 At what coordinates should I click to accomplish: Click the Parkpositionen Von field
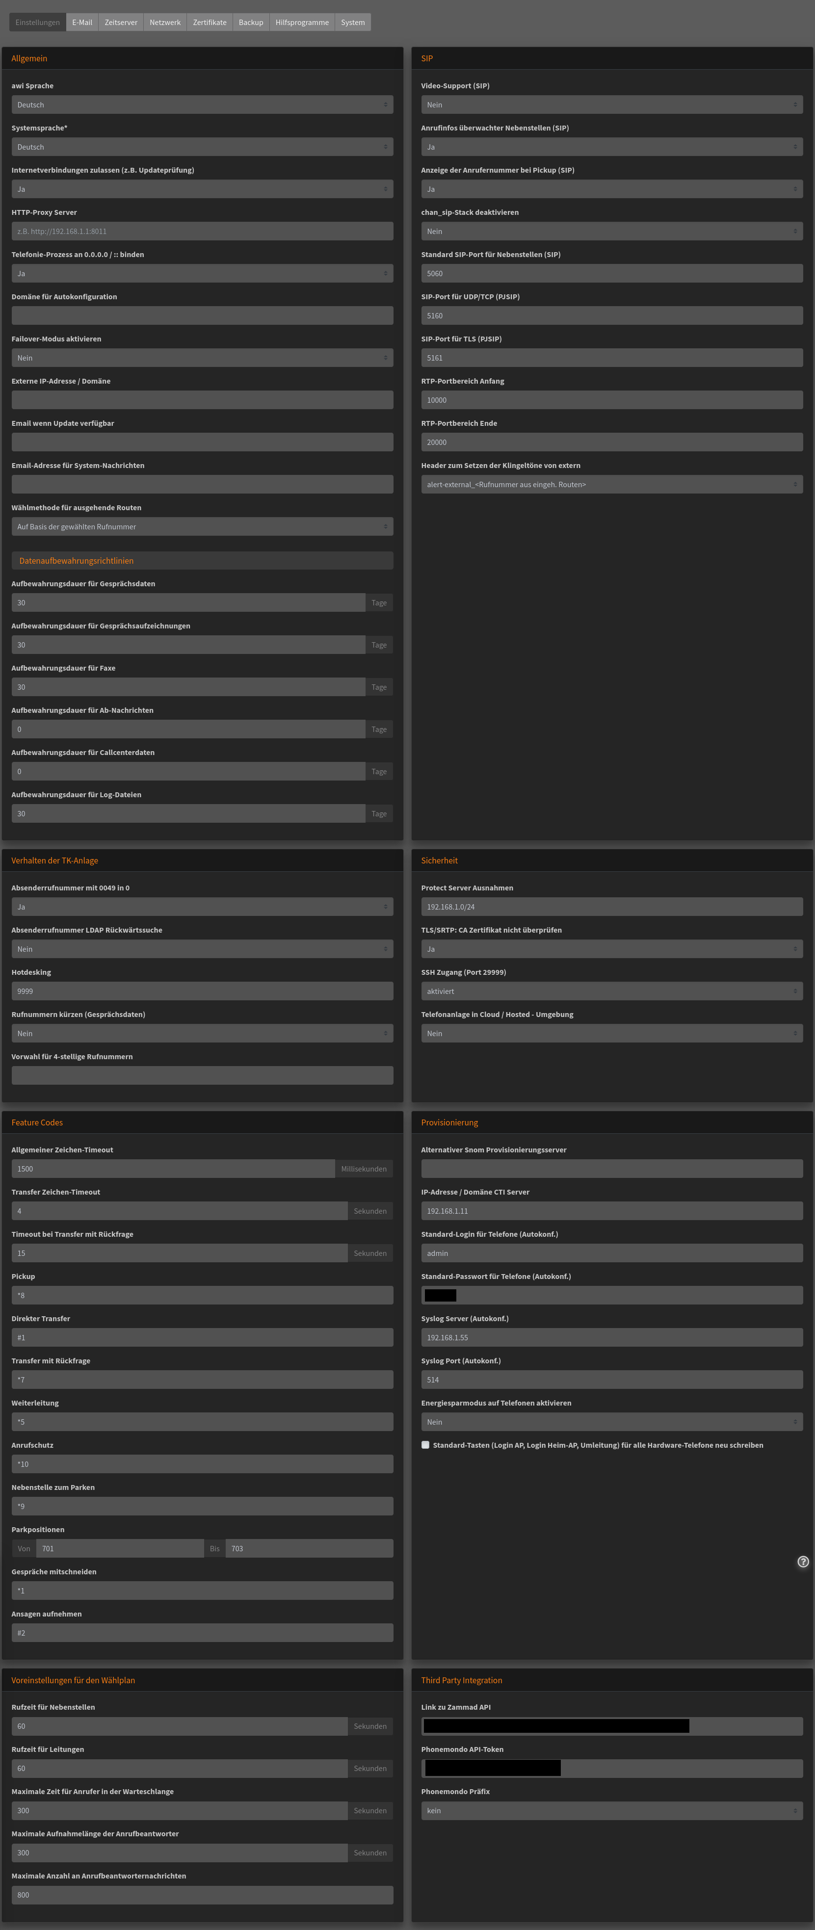pyautogui.click(x=120, y=1549)
